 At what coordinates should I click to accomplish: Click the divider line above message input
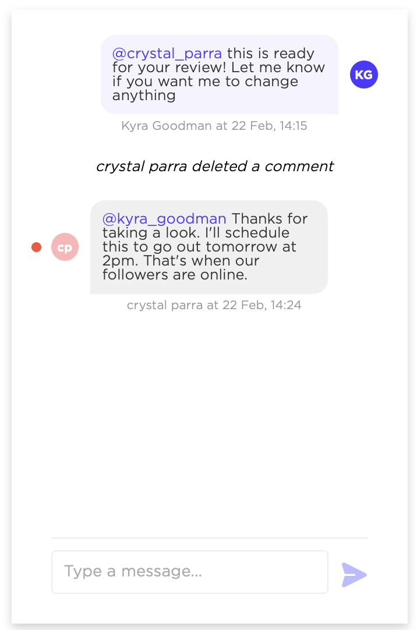point(210,537)
